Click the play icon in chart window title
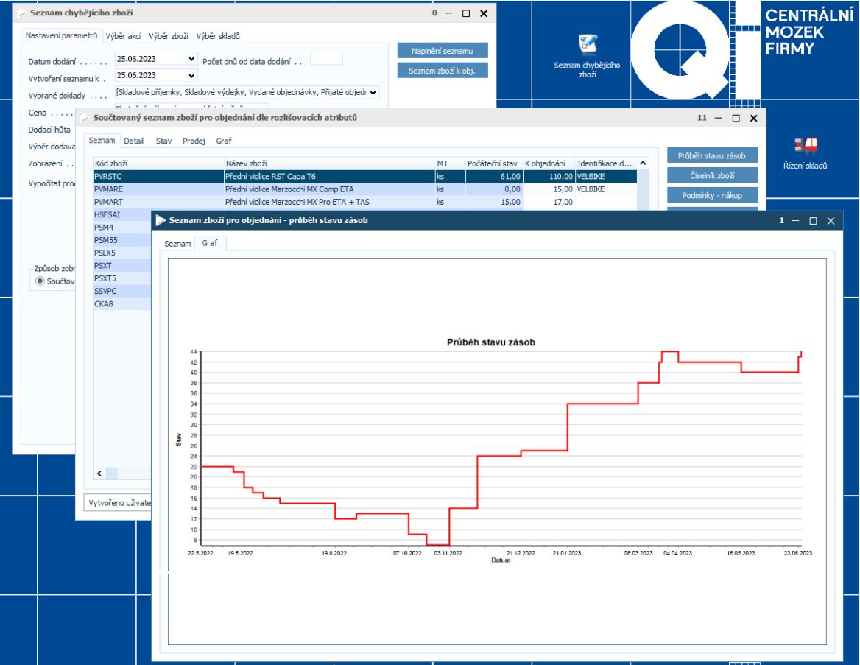Image resolution: width=860 pixels, height=665 pixels. [x=161, y=220]
